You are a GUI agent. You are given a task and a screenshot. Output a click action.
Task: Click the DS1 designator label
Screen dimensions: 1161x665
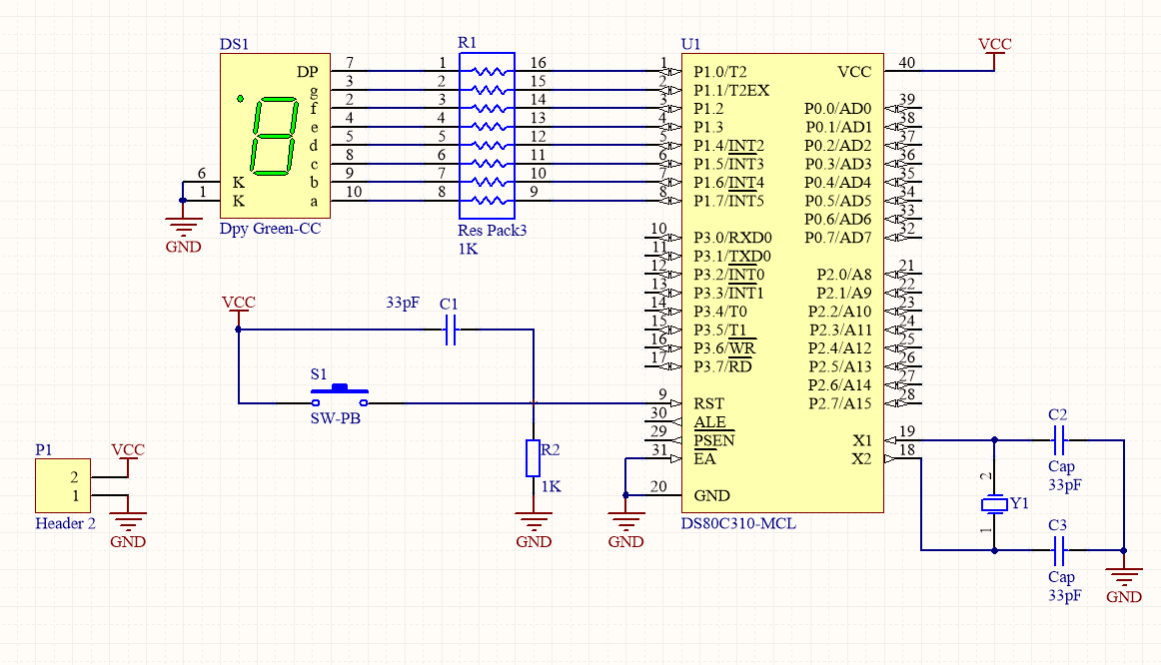(x=234, y=44)
